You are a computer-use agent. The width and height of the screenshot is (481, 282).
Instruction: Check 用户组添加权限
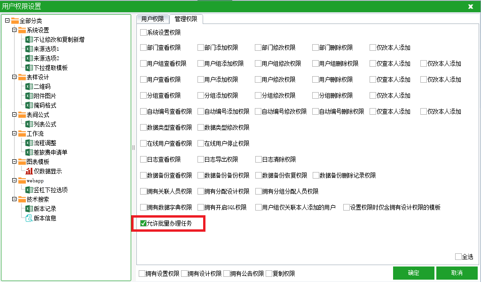click(201, 63)
